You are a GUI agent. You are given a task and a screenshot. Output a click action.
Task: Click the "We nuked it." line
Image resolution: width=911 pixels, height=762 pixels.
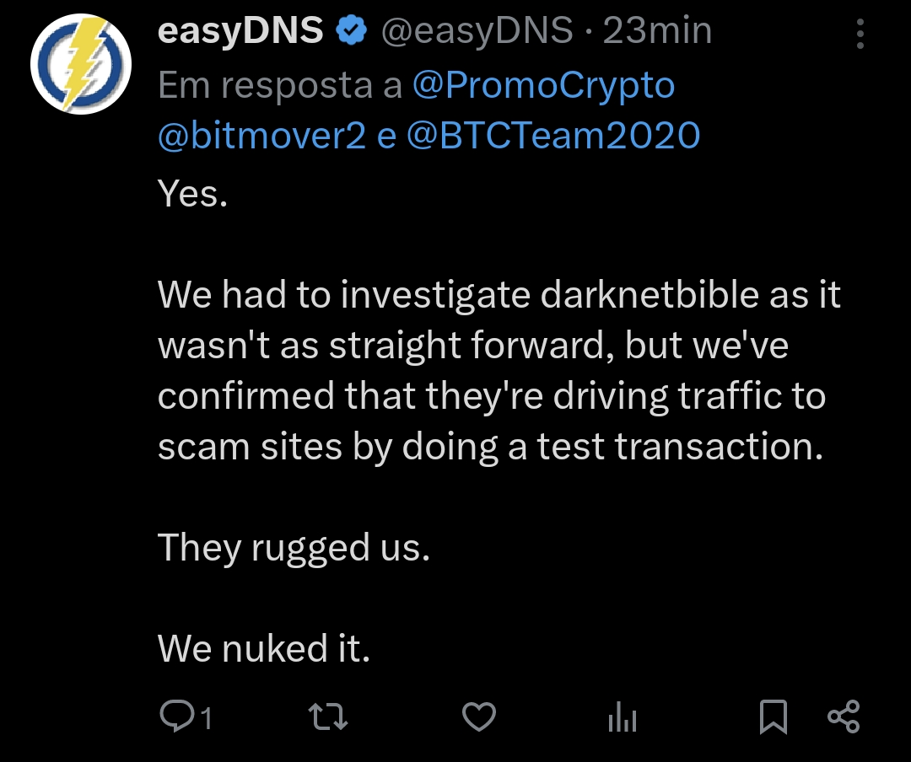click(x=264, y=648)
